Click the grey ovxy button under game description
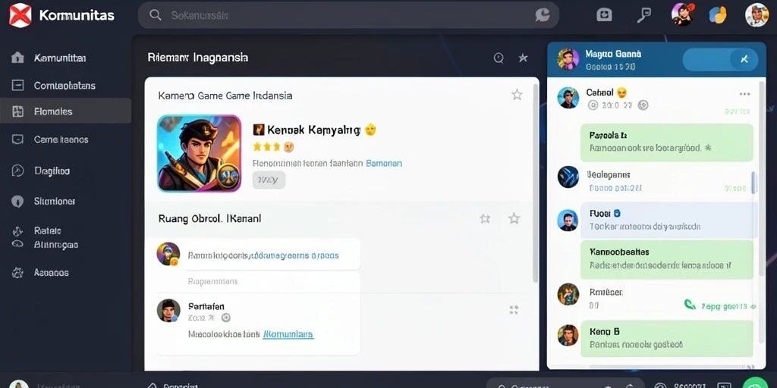777x388 pixels. (x=269, y=180)
